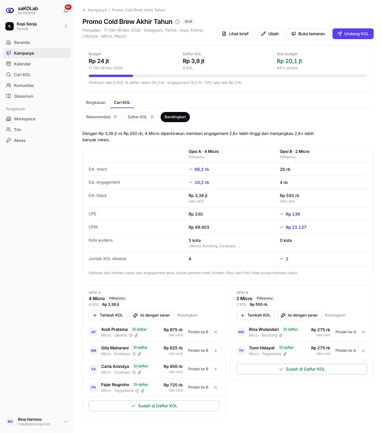This screenshot has height=433, width=382.
Task: Open the notifications bell
Action: pyautogui.click(x=66, y=10)
